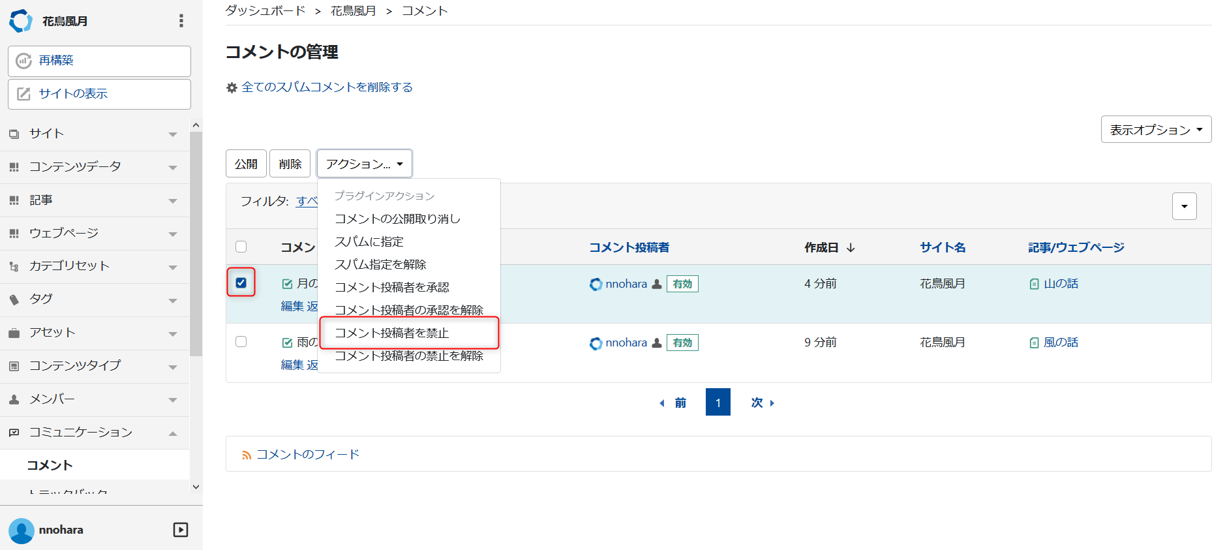This screenshot has width=1225, height=550.
Task: Uncheck the 月の comment row checkbox
Action: [x=241, y=283]
